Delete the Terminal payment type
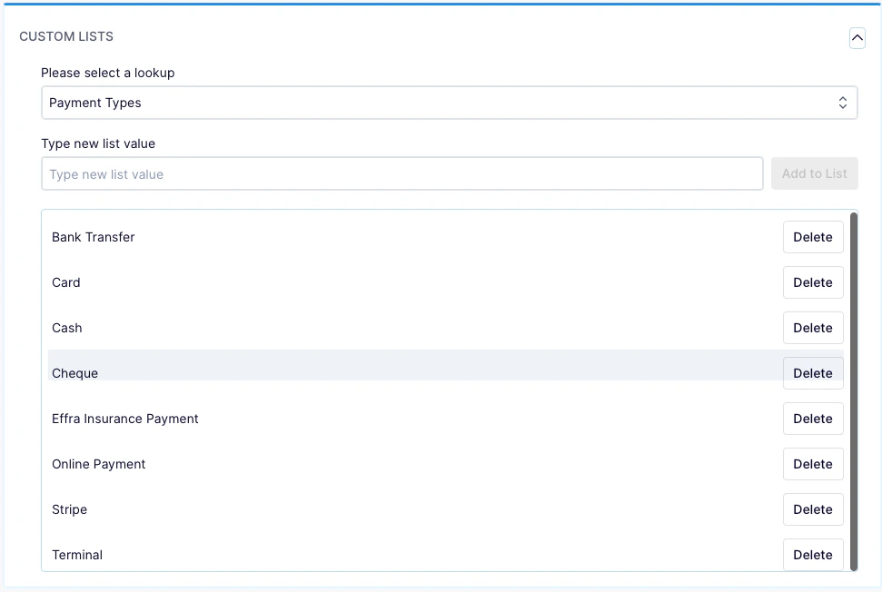The width and height of the screenshot is (882, 592). tap(812, 555)
